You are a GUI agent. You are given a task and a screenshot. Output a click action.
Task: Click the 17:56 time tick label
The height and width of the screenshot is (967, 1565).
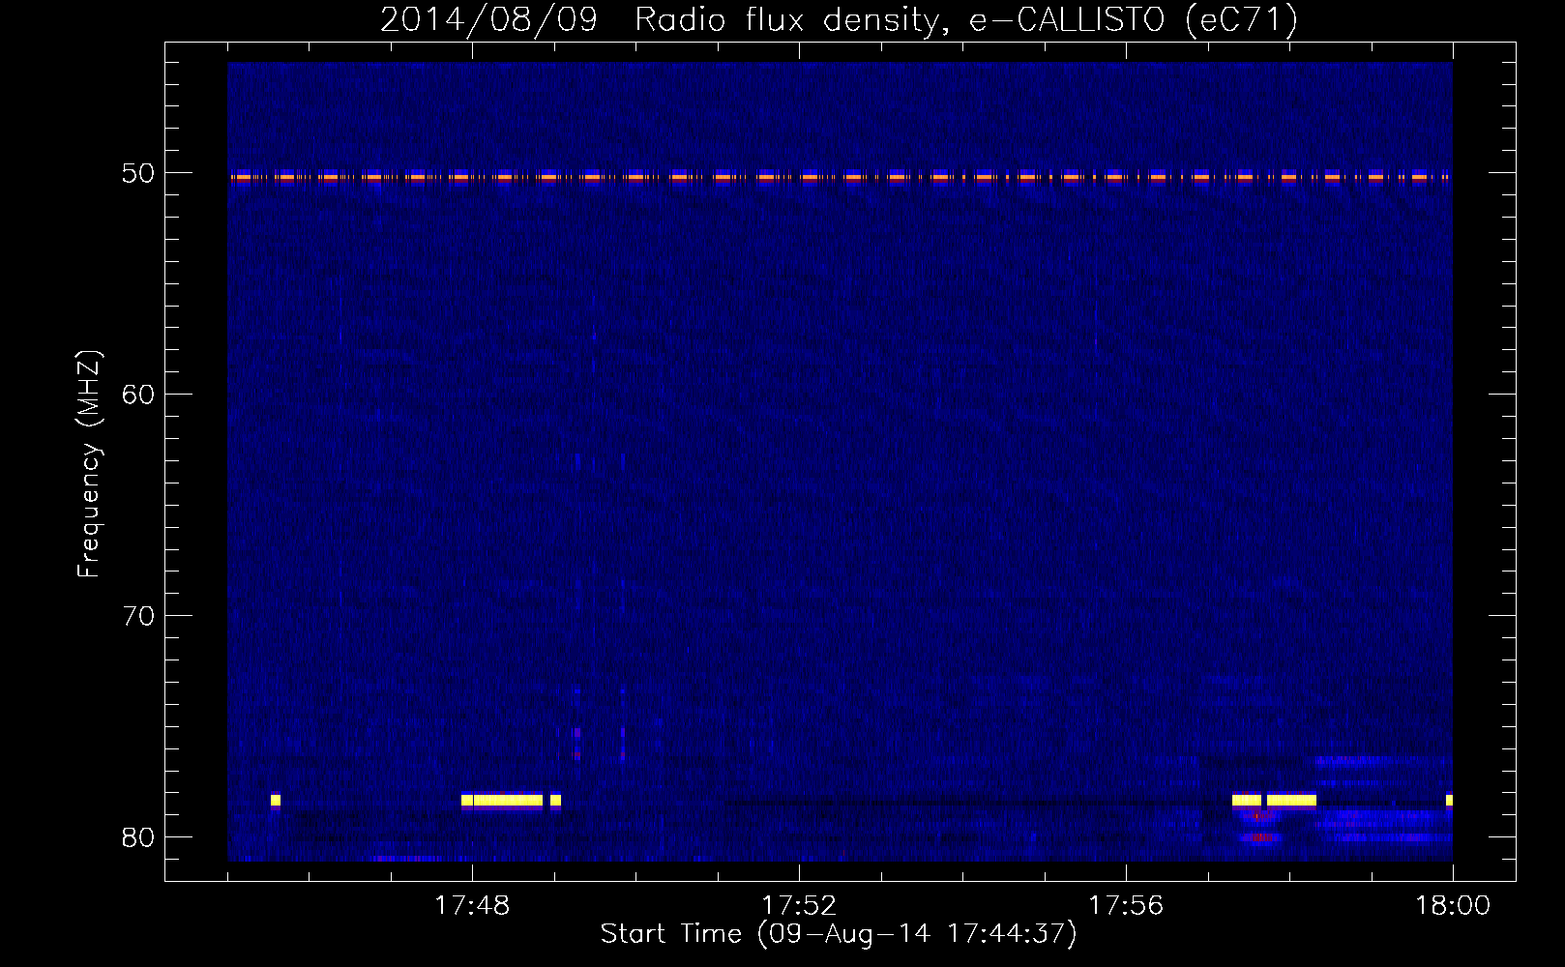pyautogui.click(x=1126, y=906)
